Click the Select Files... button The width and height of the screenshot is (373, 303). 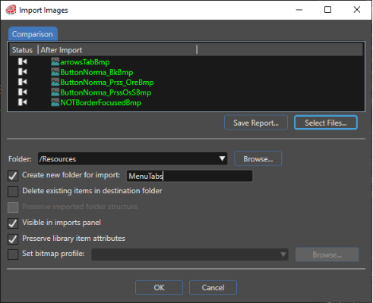tap(326, 123)
